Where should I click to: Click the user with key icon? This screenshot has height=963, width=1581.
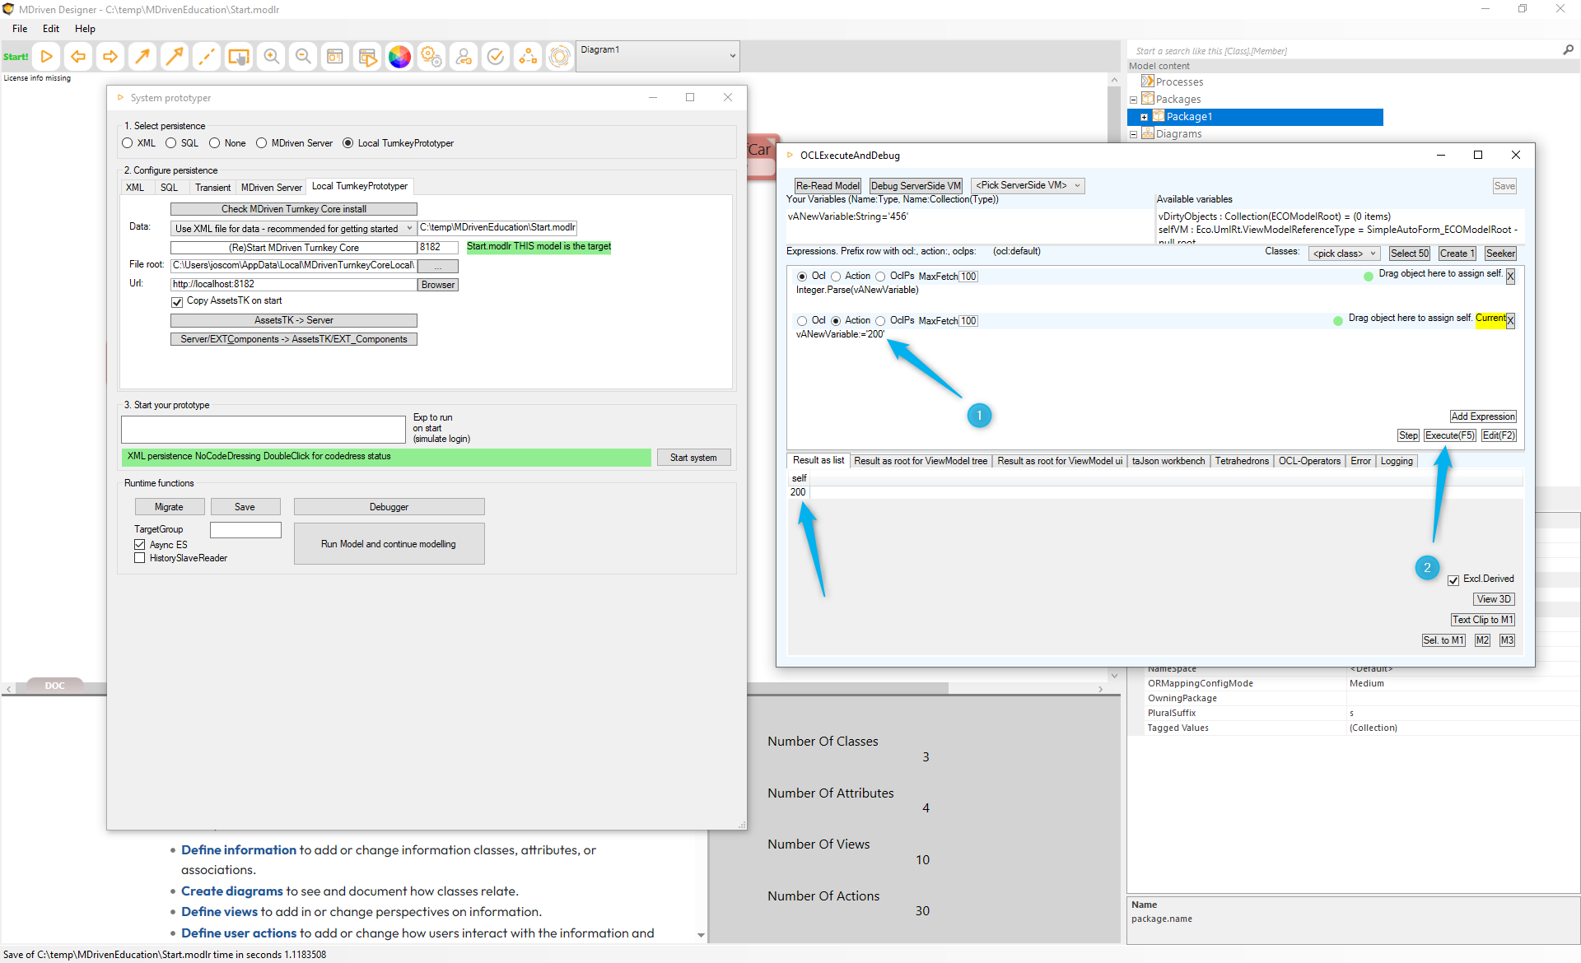(x=464, y=57)
